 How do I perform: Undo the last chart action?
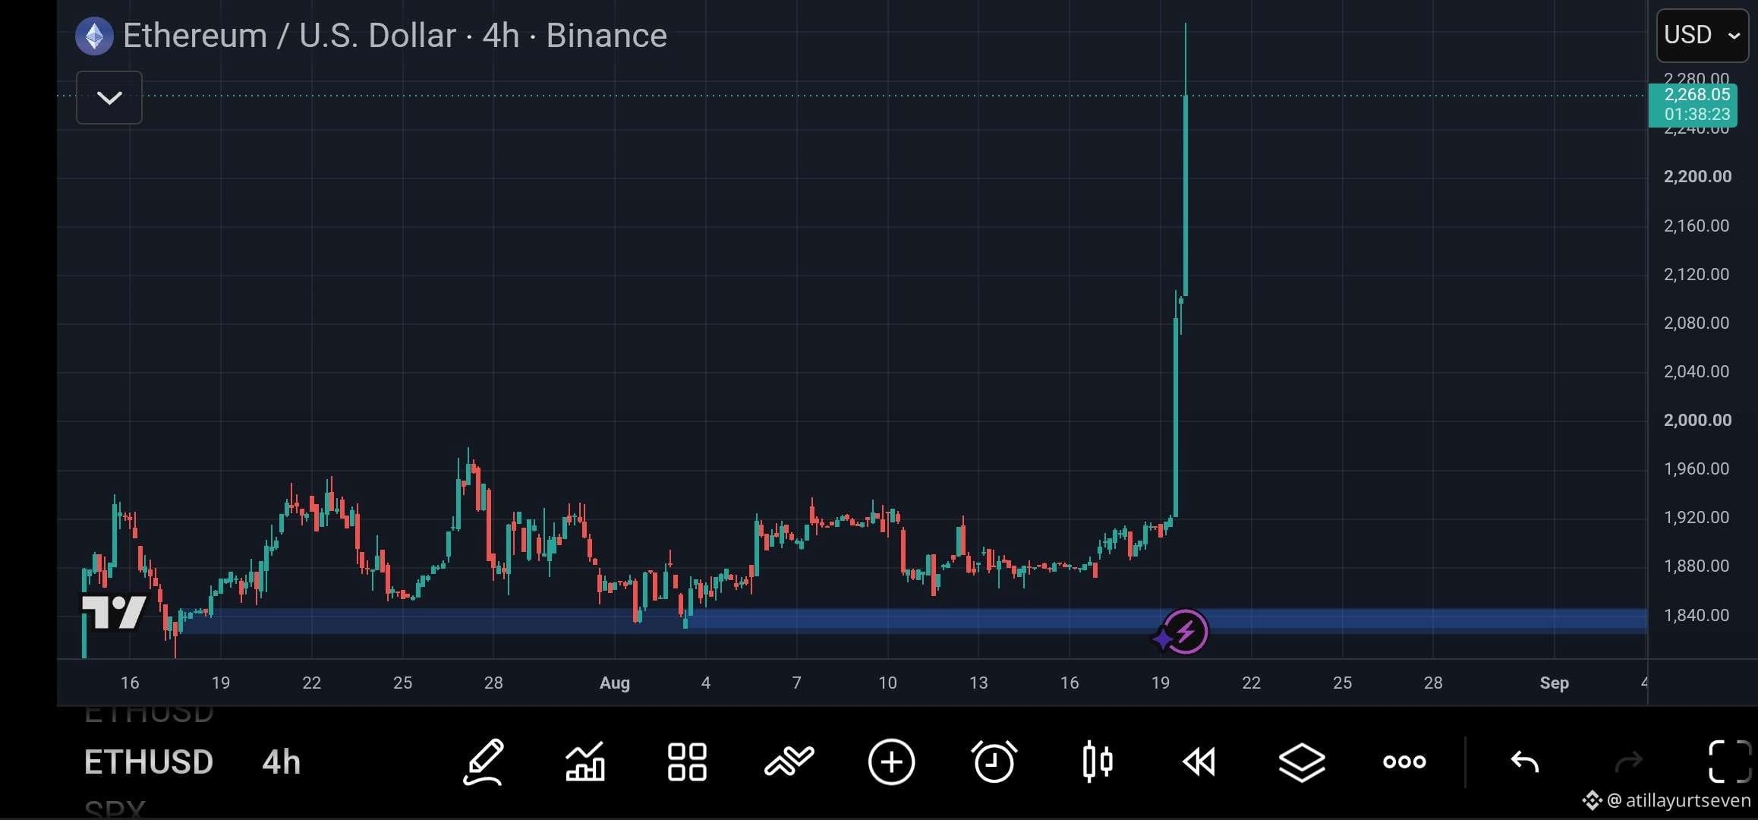(1525, 761)
